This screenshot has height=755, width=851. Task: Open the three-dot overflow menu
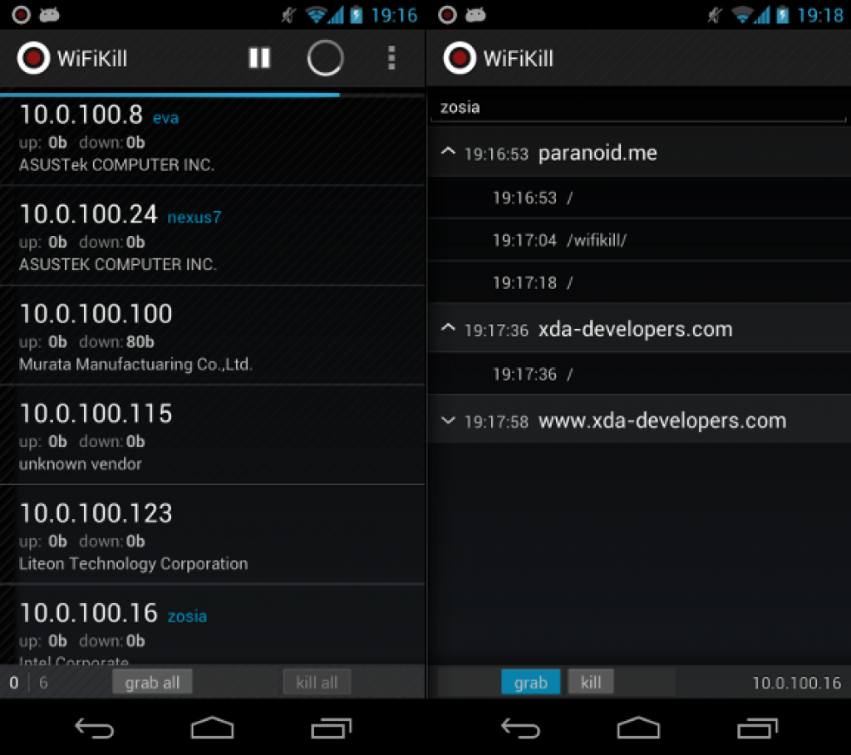[391, 57]
